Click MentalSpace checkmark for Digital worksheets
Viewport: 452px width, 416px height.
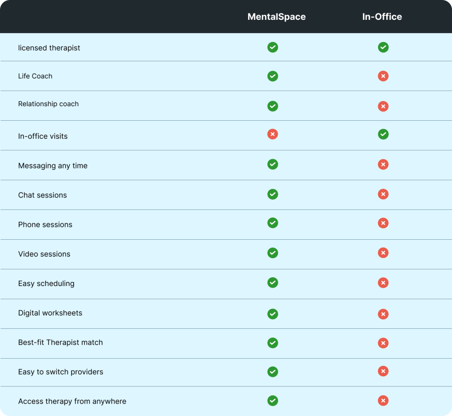coord(273,314)
